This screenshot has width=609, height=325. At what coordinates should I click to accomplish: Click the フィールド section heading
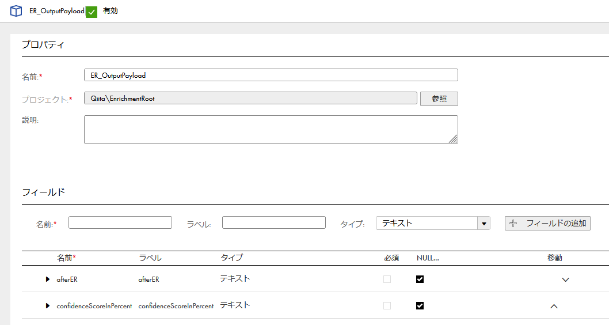[44, 192]
